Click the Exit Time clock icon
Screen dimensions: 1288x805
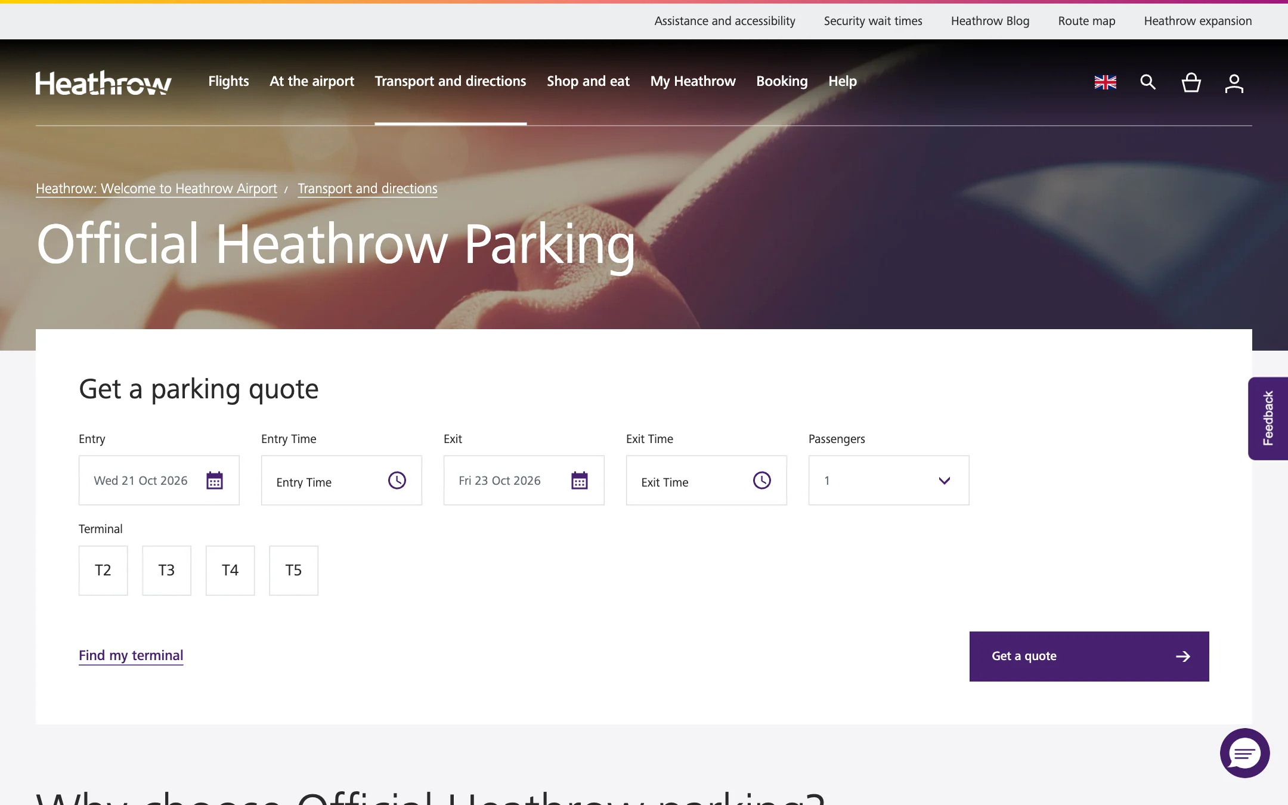(x=762, y=481)
